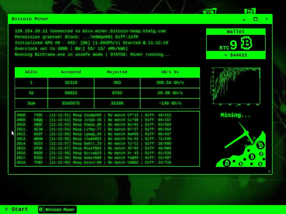
Task: Select Rejected total 32108
Action: tap(117, 103)
